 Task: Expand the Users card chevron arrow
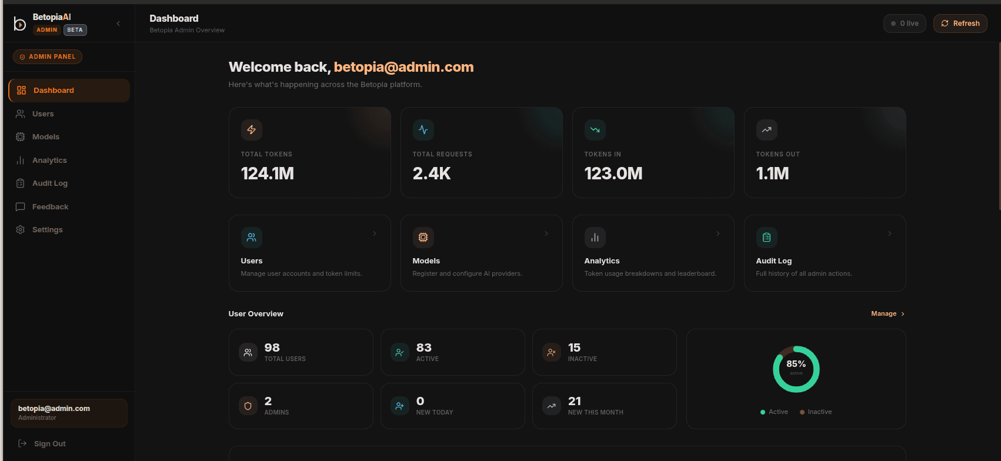(x=375, y=234)
